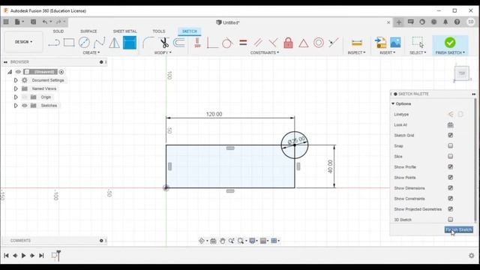The width and height of the screenshot is (480, 270).
Task: Switch to the TOOLS tab
Action: (158, 31)
